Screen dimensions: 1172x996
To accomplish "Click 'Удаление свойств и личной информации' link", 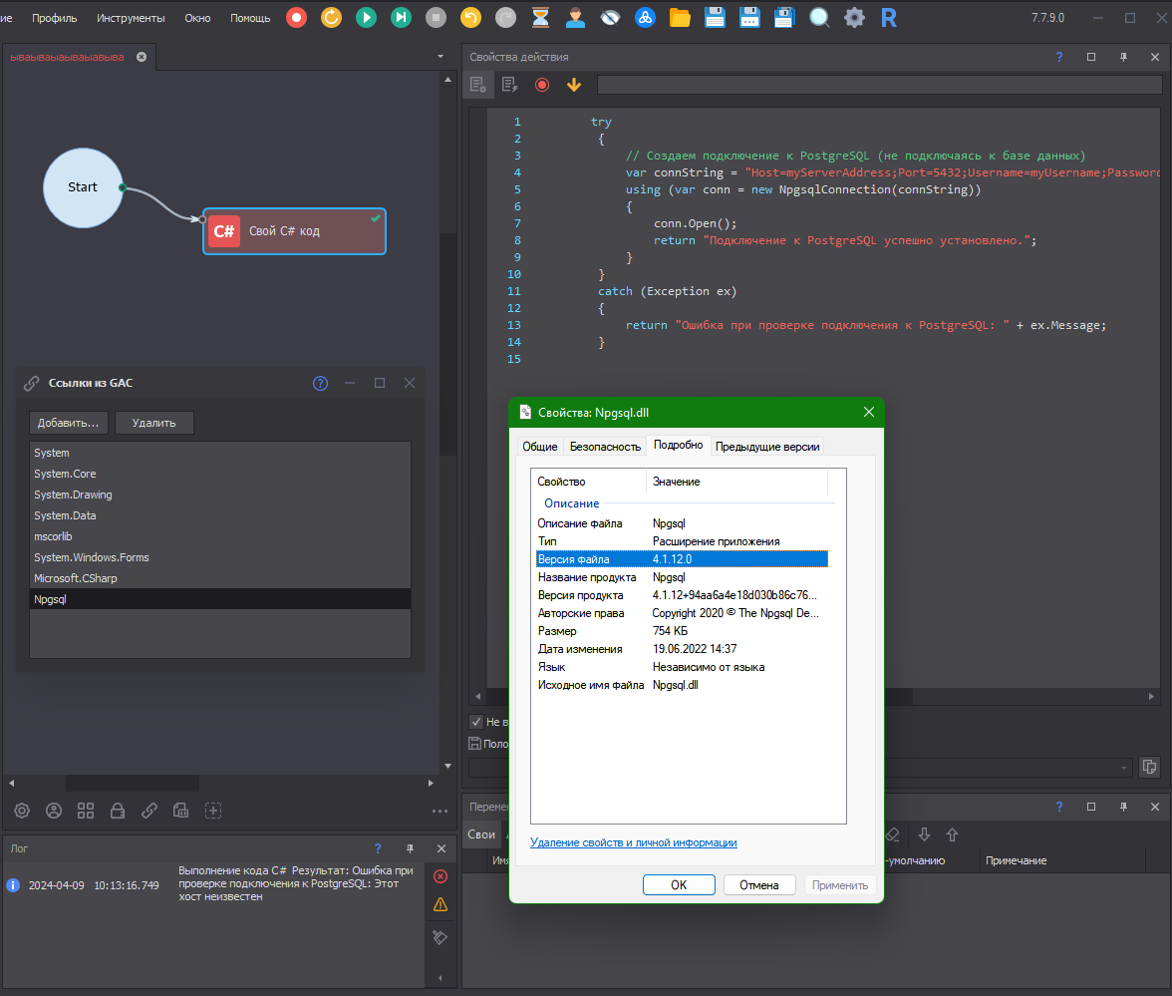I will (634, 842).
